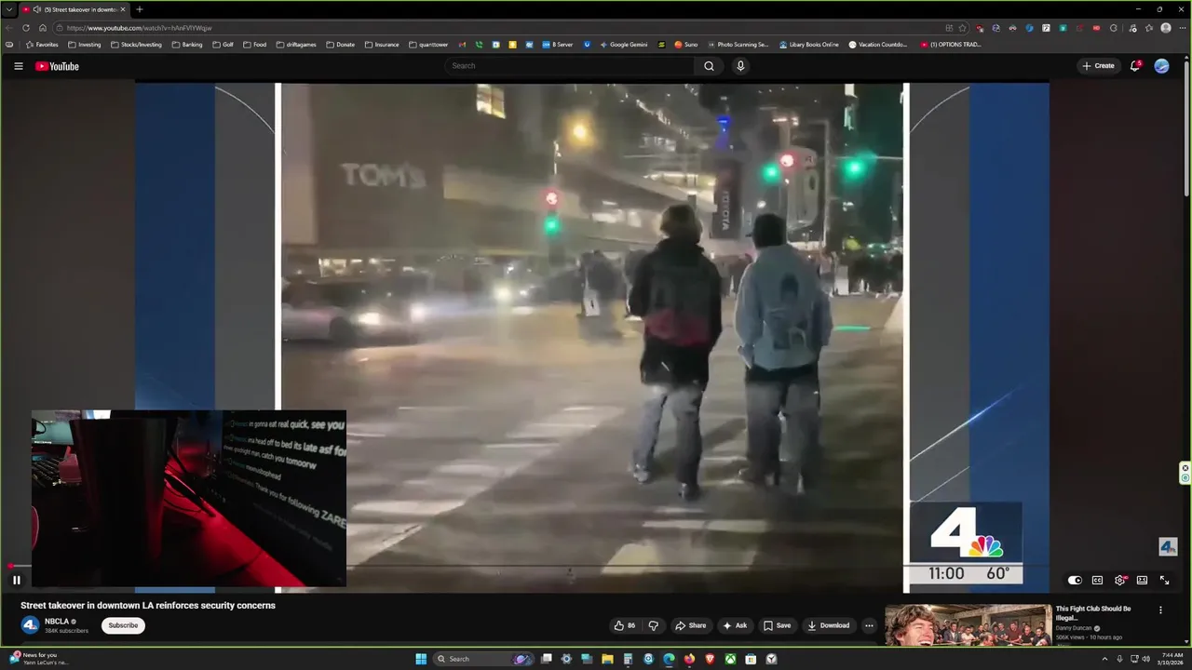Open the 8 Server bookmark
The width and height of the screenshot is (1192, 670).
click(x=557, y=45)
